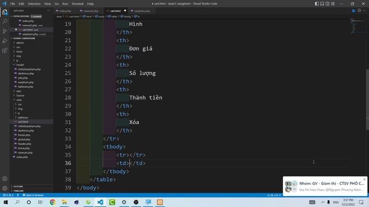This screenshot has width=369, height=207.
Task: Click the blue preview icon in editor title bar
Action: pos(353,11)
